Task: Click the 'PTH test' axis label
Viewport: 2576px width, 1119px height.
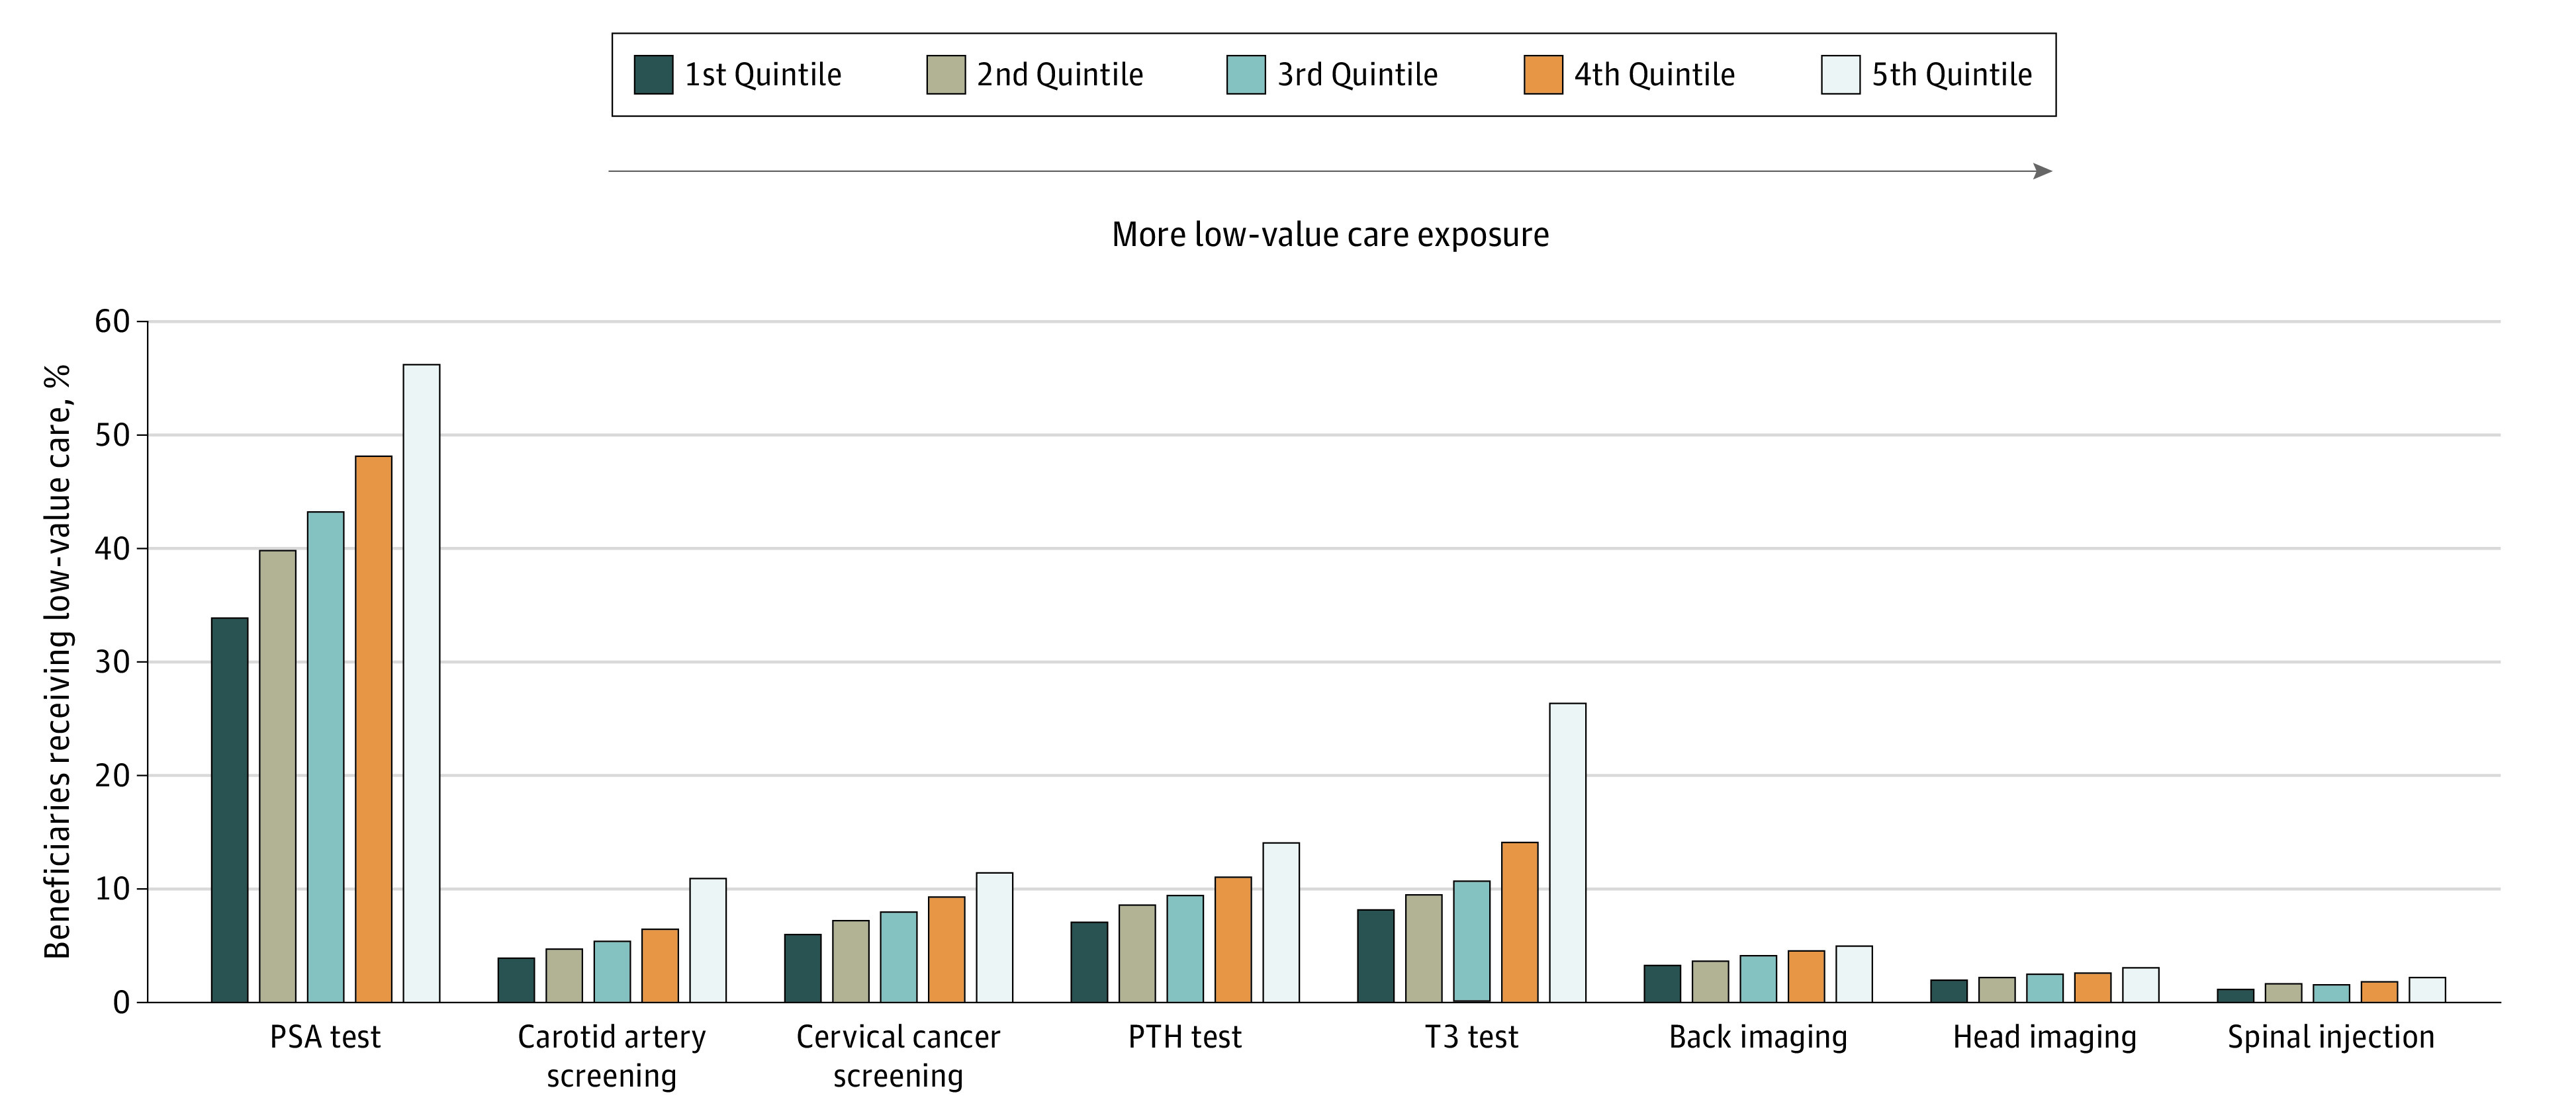Action: point(1185,1037)
